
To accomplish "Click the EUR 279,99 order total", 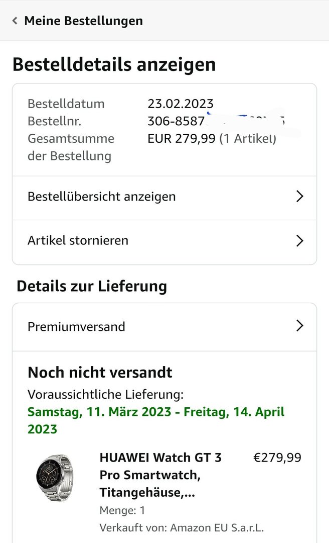I will tap(182, 138).
